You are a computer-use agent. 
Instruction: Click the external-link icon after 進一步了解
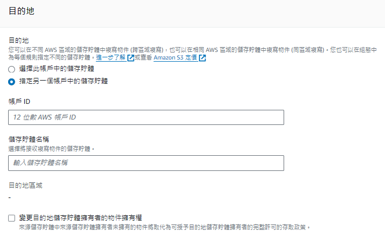click(131, 58)
